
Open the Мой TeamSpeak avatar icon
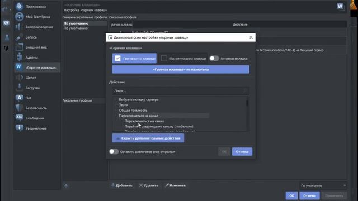pyautogui.click(x=20, y=17)
